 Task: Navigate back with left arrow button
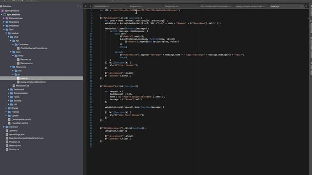coord(86,6)
